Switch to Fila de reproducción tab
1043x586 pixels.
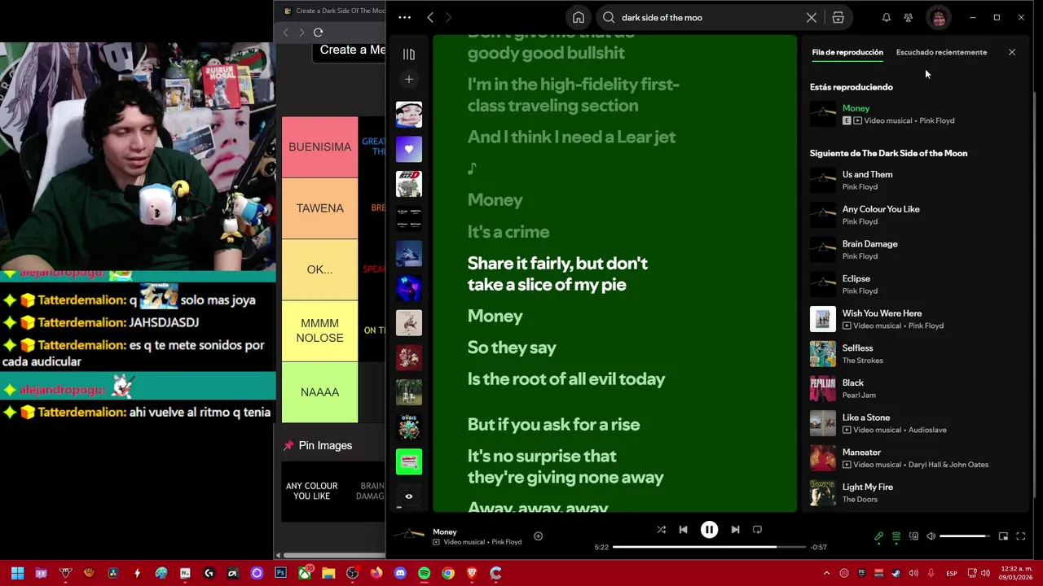pyautogui.click(x=847, y=52)
